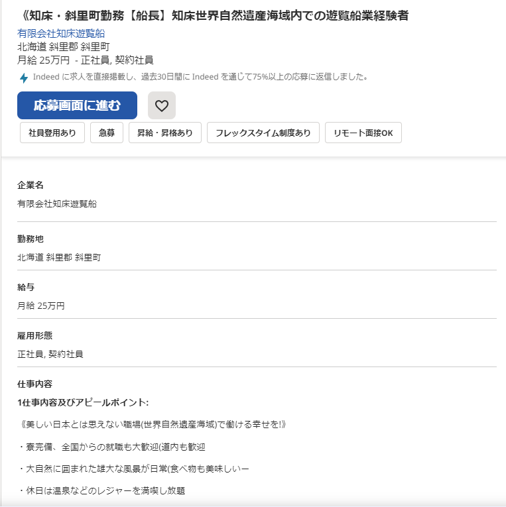
Task: Click 正社員, 契約社員 under 雇用形態
Action: pyautogui.click(x=50, y=355)
